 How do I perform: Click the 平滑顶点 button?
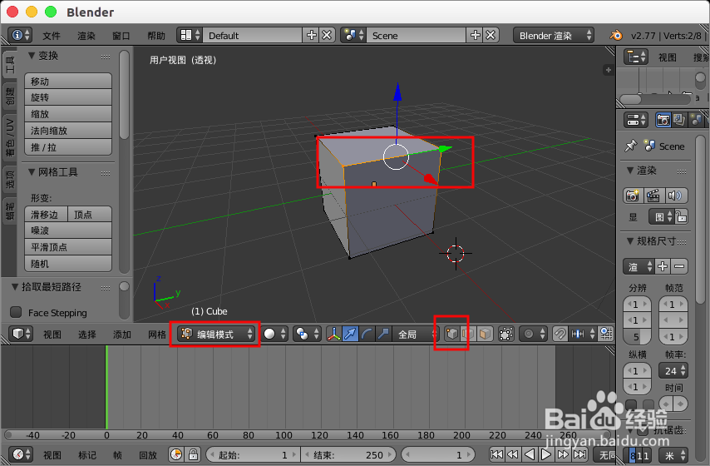pyautogui.click(x=68, y=247)
